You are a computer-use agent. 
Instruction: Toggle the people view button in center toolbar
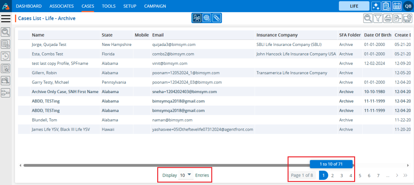click(x=197, y=18)
